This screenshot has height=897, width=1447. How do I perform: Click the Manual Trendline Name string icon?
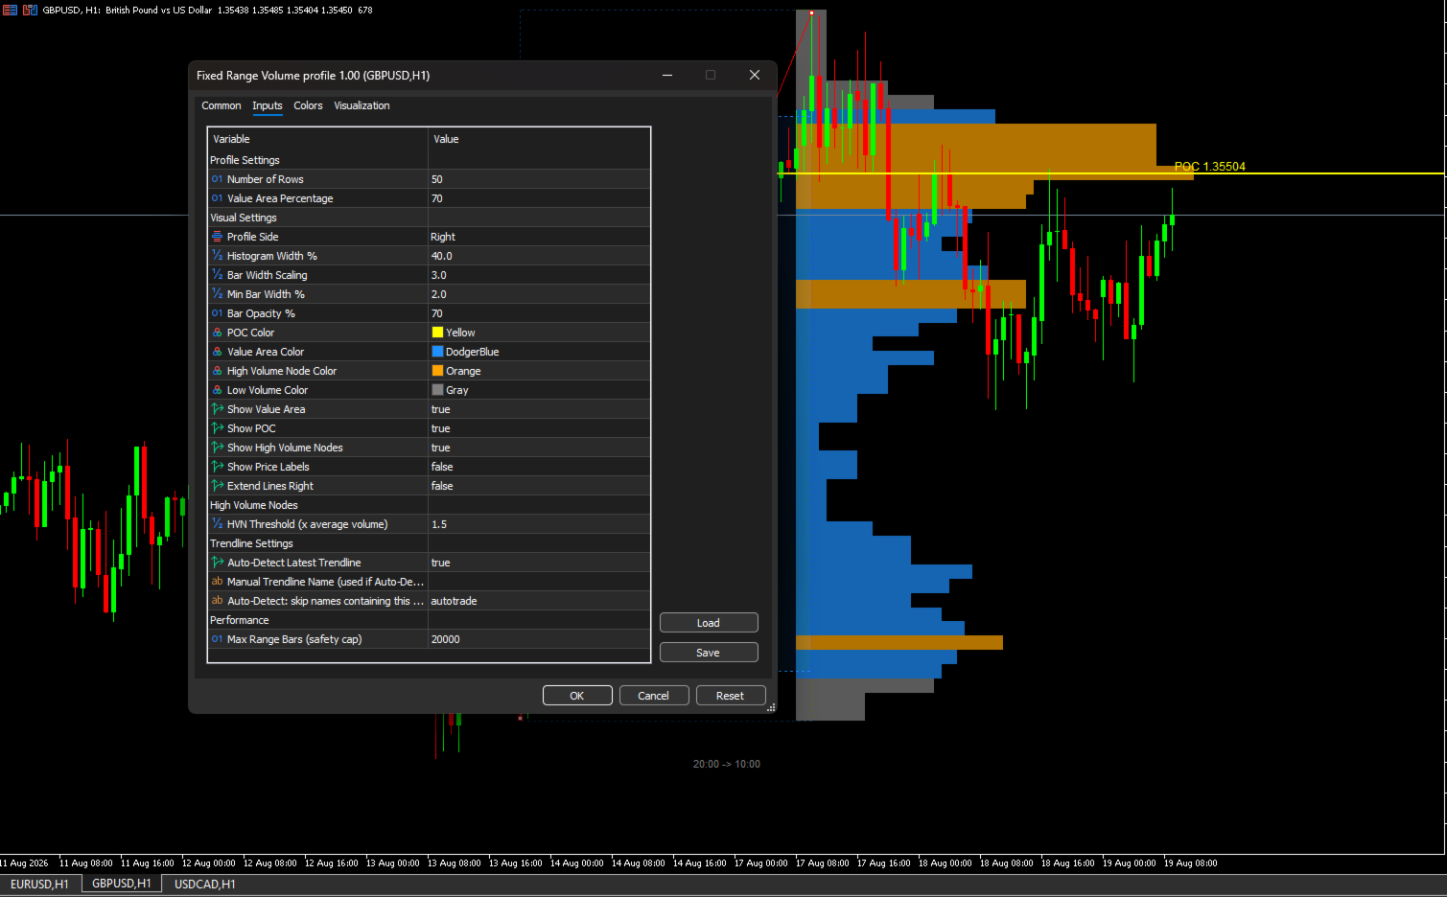(217, 582)
